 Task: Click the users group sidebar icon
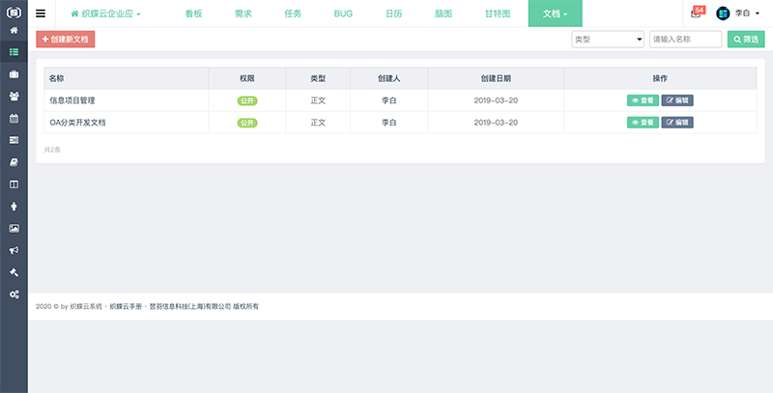point(14,96)
